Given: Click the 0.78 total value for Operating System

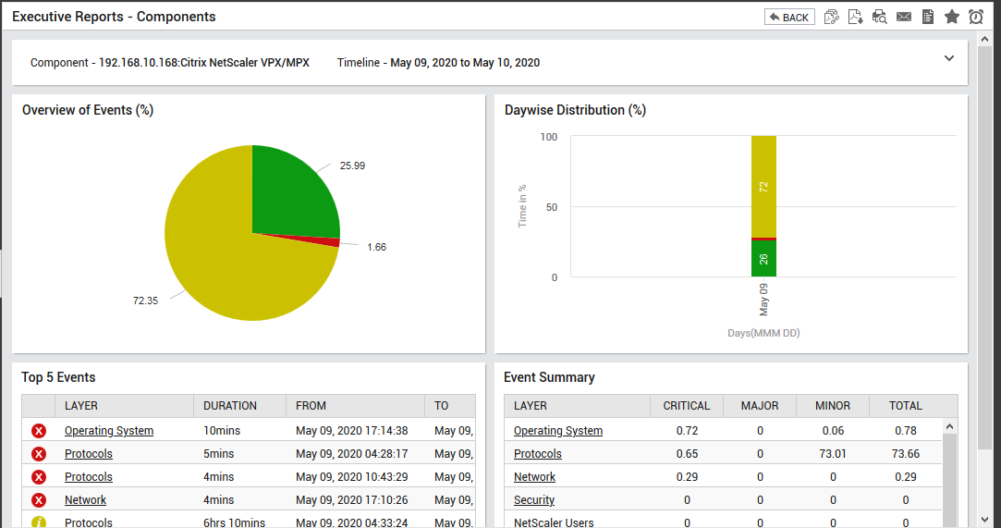Looking at the screenshot, I should [905, 431].
